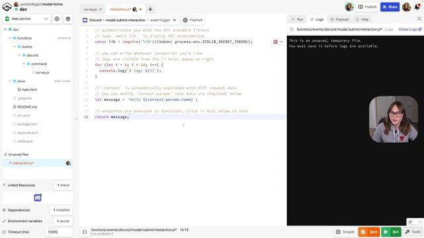Screen dimensions: 424x238
Task: Click the Publish button
Action: click(367, 7)
